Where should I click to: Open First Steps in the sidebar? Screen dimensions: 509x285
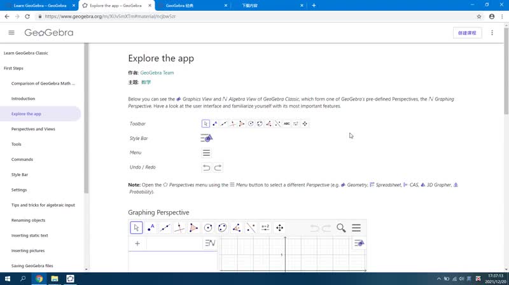click(x=13, y=68)
